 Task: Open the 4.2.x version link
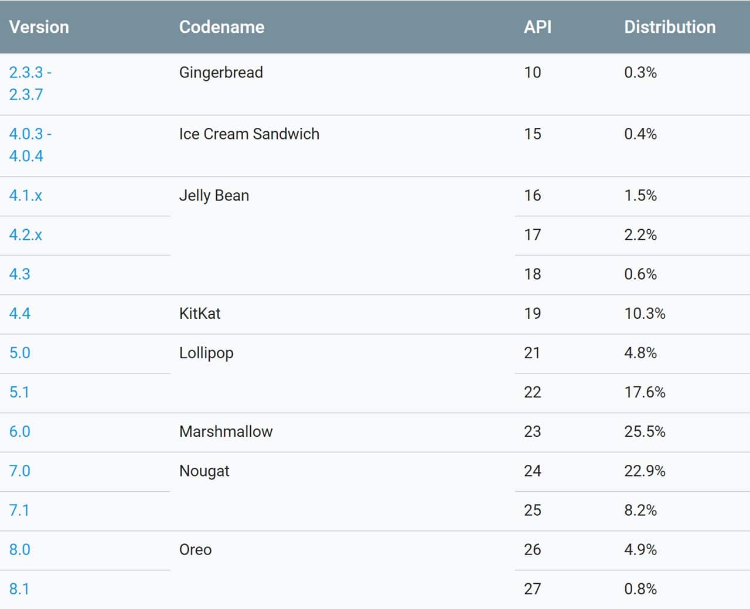point(26,234)
